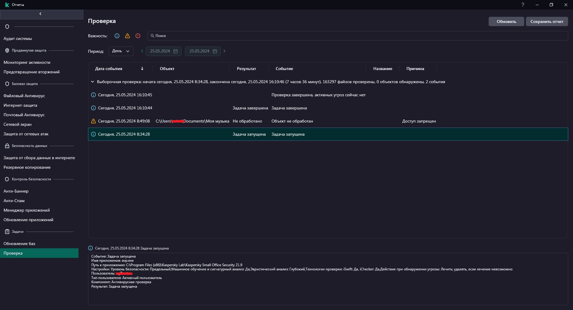Viewport: 573px width, 310px height.
Task: Toggle the informational importance filter icon
Action: (117, 36)
